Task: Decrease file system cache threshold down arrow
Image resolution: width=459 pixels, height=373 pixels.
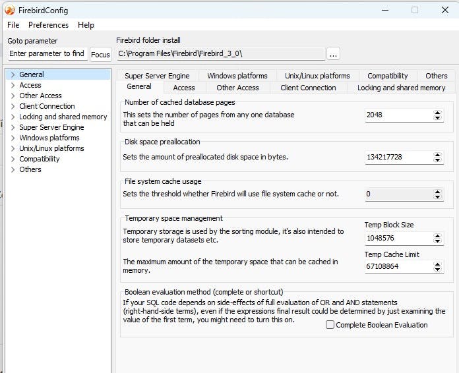Action: coord(437,196)
